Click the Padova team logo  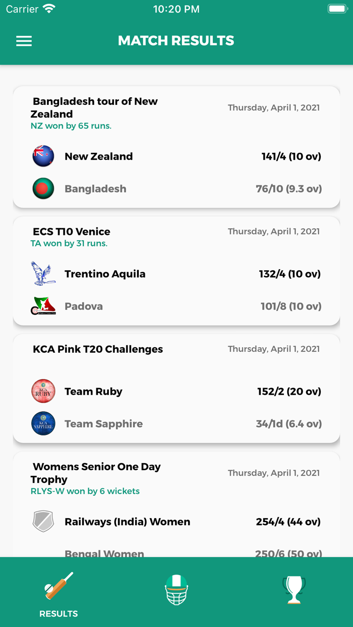tap(43, 306)
